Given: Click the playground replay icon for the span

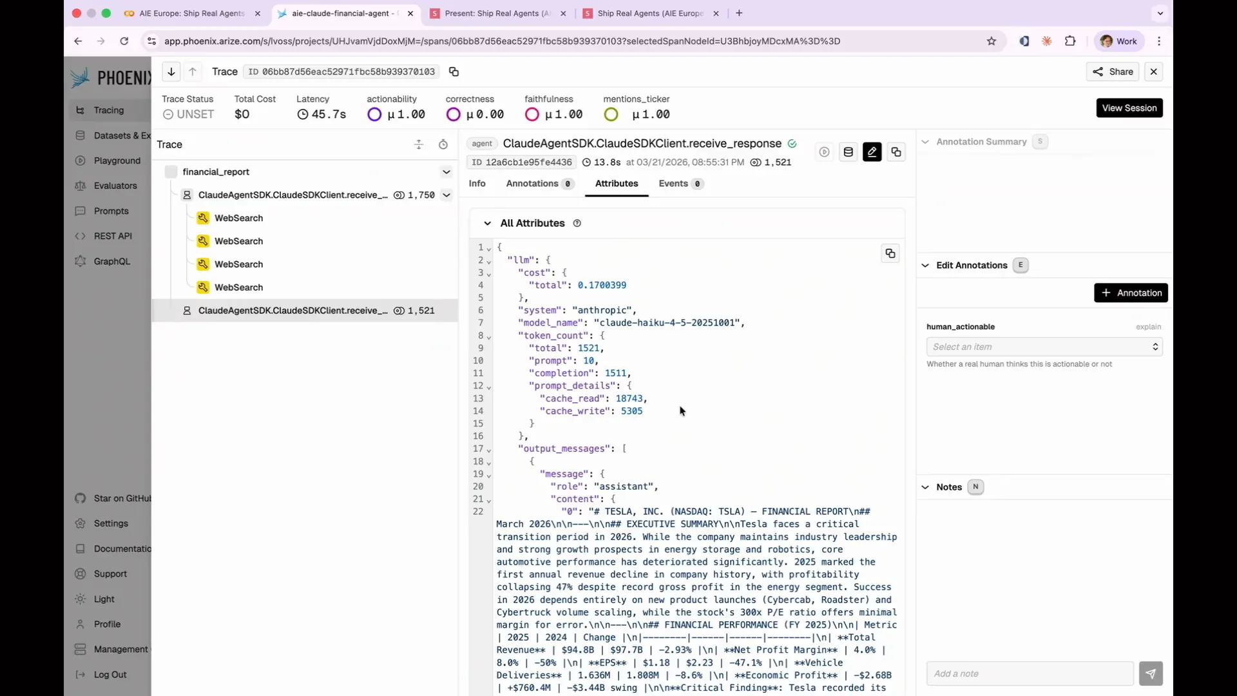Looking at the screenshot, I should pyautogui.click(x=824, y=152).
